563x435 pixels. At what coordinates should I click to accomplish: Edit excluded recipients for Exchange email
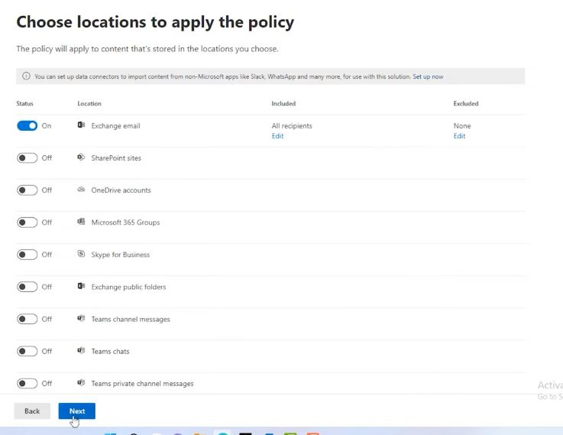pyautogui.click(x=459, y=136)
